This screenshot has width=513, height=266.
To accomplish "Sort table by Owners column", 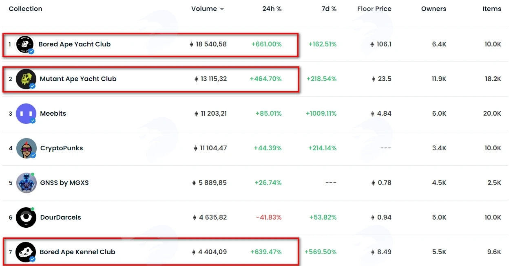I will click(x=434, y=9).
